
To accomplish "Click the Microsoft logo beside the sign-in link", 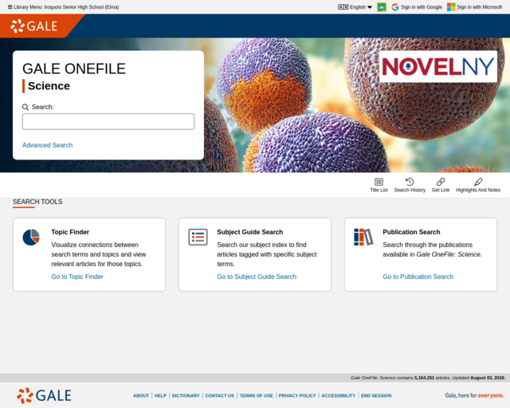I will pos(451,7).
